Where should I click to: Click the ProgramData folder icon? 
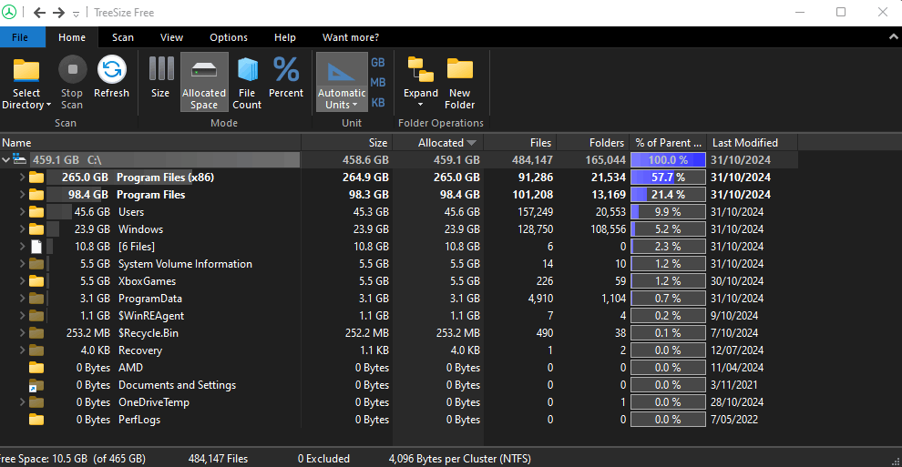point(36,298)
